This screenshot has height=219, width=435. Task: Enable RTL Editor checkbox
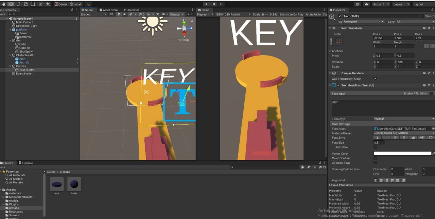[431, 94]
